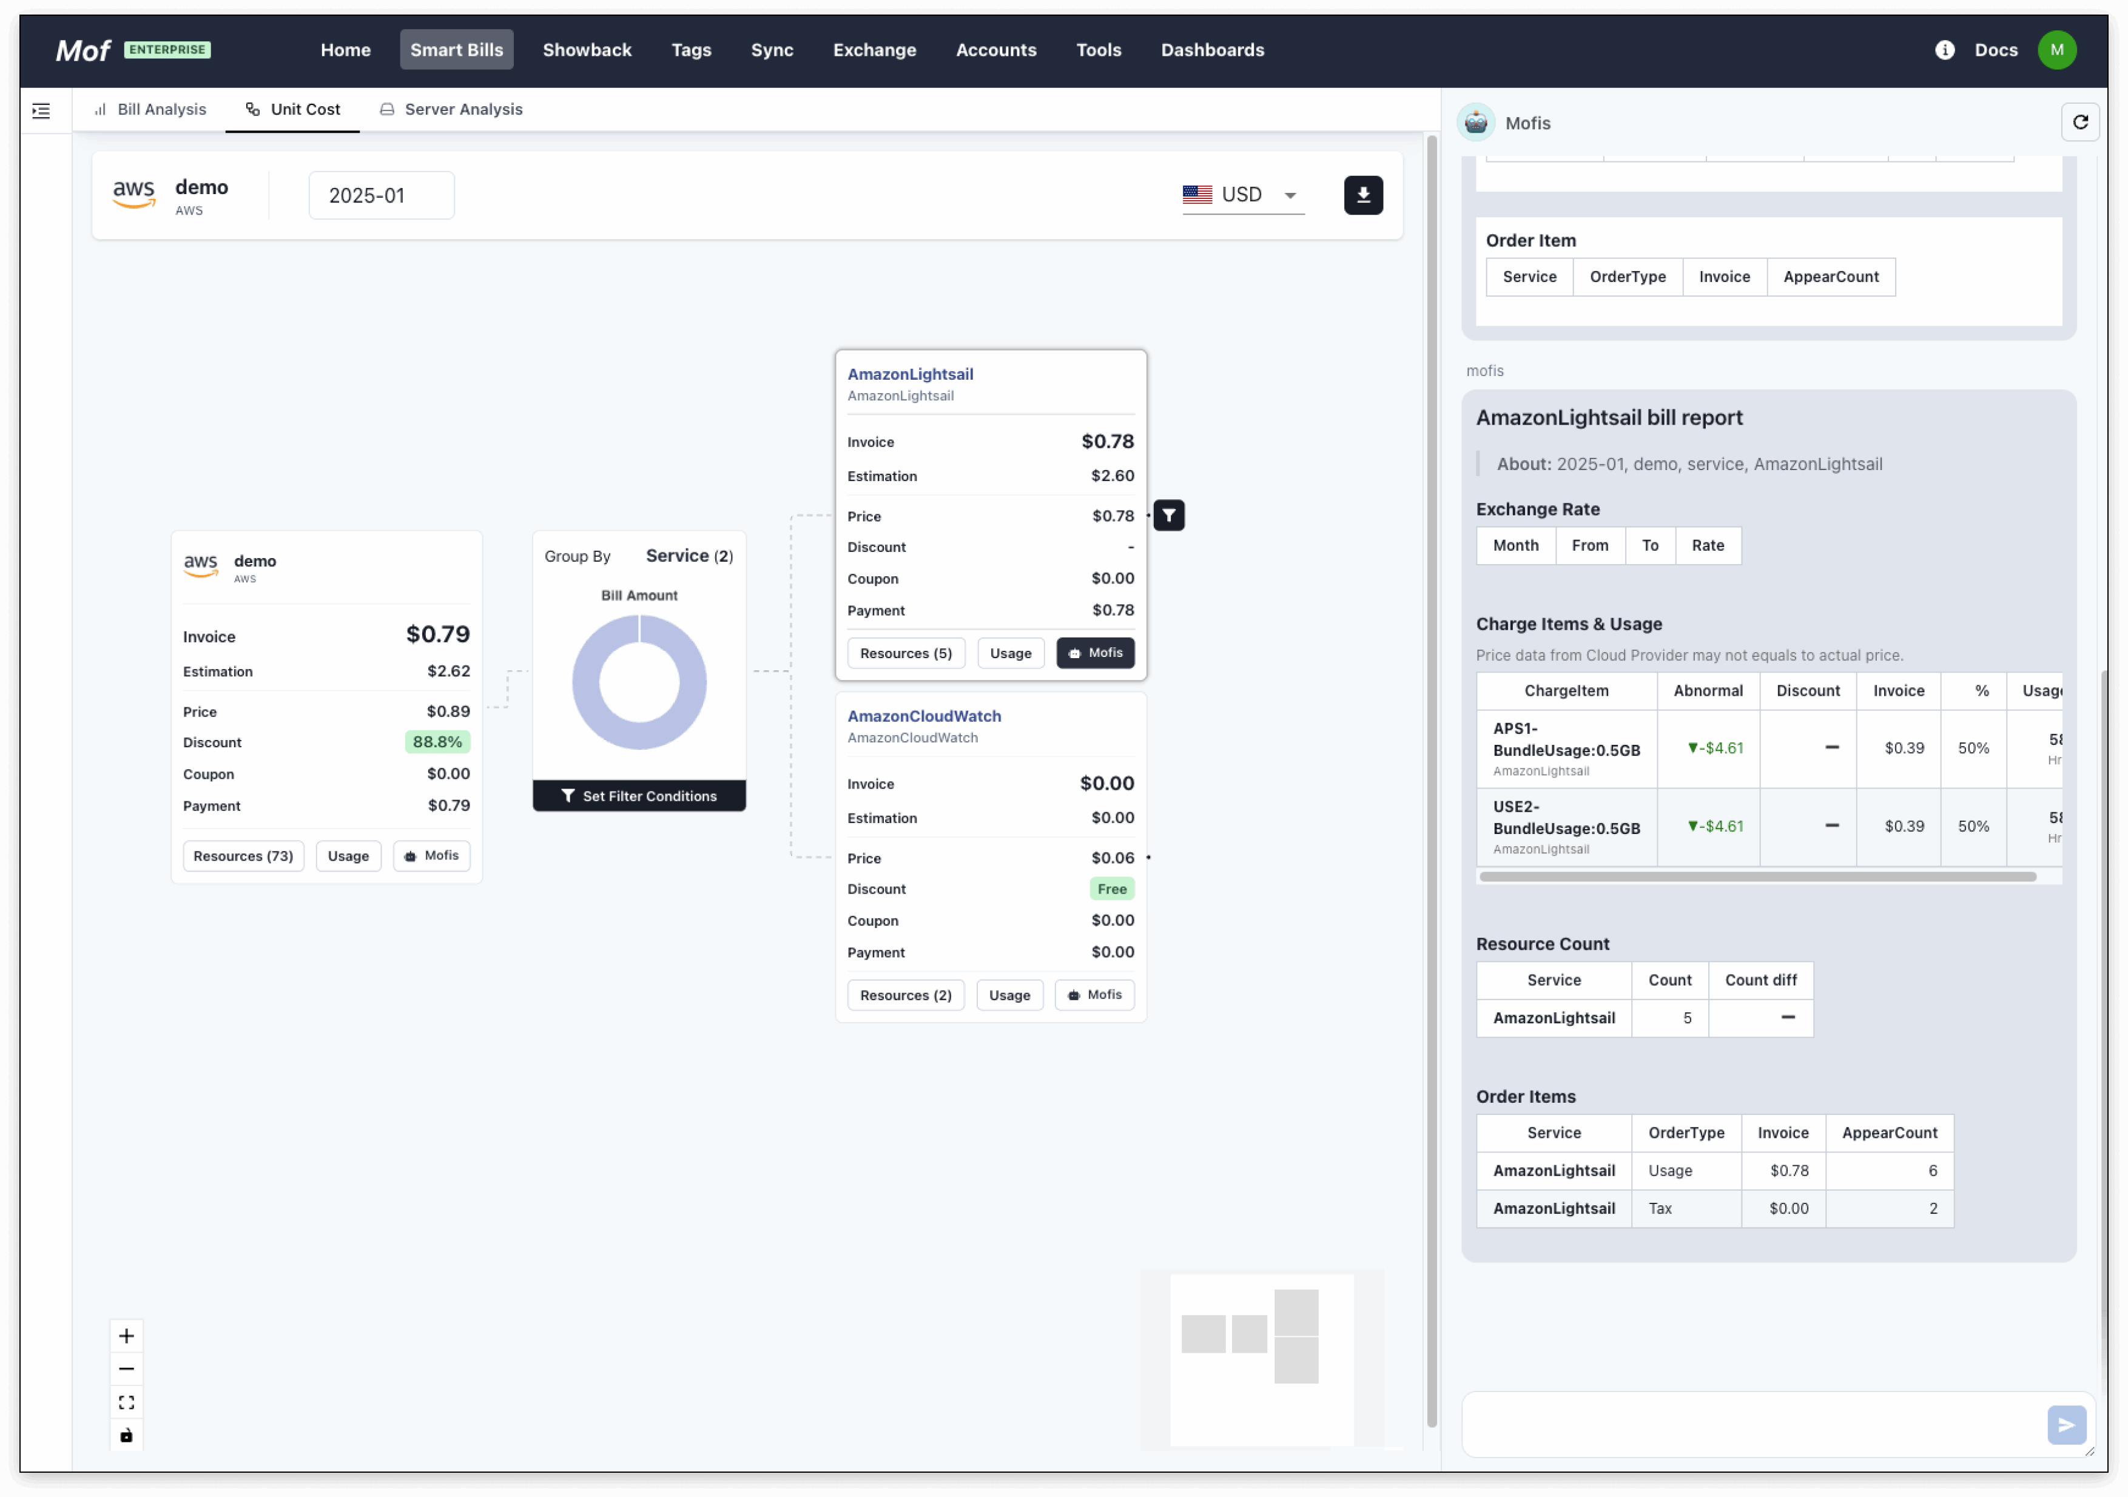Click the Abnormal column header
2128x1497 pixels.
pos(1708,691)
